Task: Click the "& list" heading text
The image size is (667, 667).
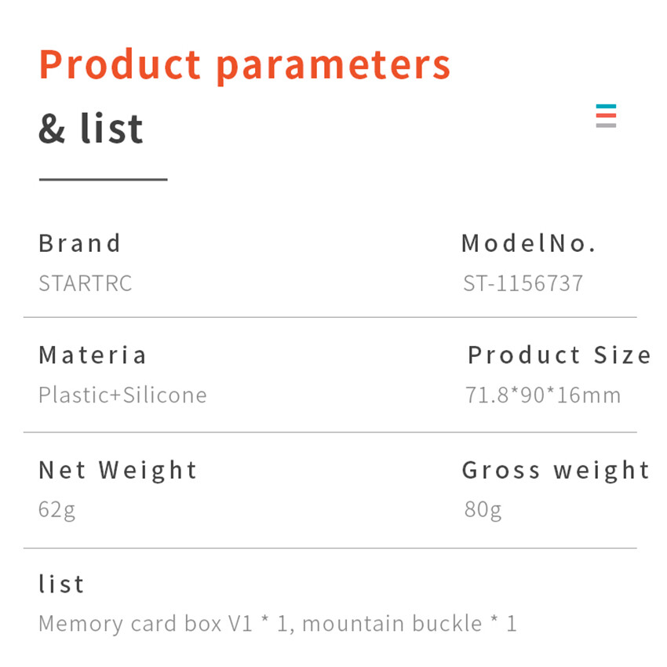Action: point(91,129)
